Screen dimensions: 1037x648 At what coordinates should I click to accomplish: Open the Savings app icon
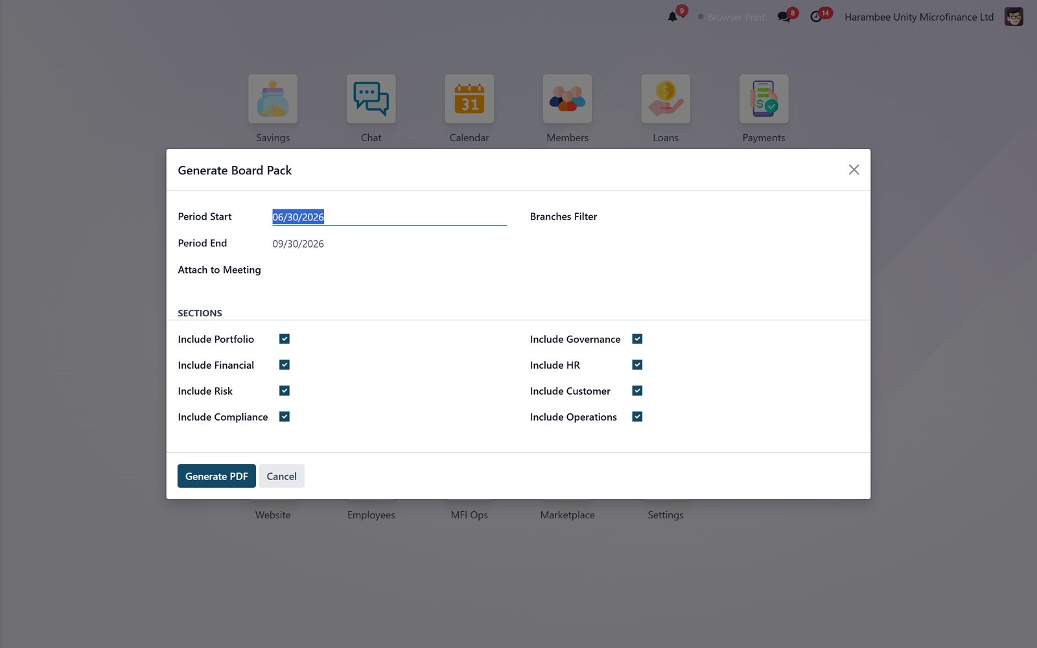273,98
